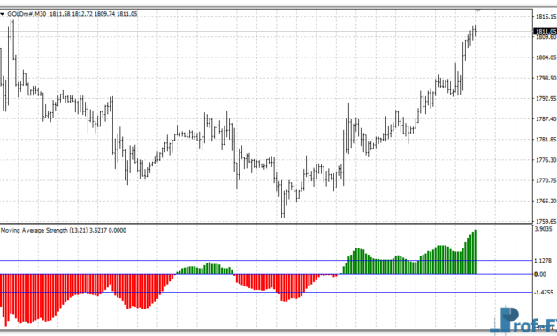Select the GOLDm#,M30 chart symbol label
This screenshot has height=336, width=557.
coord(27,14)
